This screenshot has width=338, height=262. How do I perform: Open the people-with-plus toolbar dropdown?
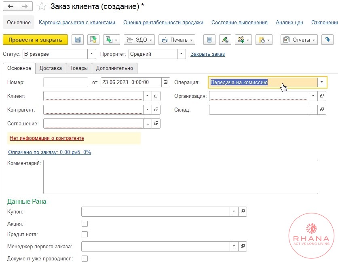point(243,40)
